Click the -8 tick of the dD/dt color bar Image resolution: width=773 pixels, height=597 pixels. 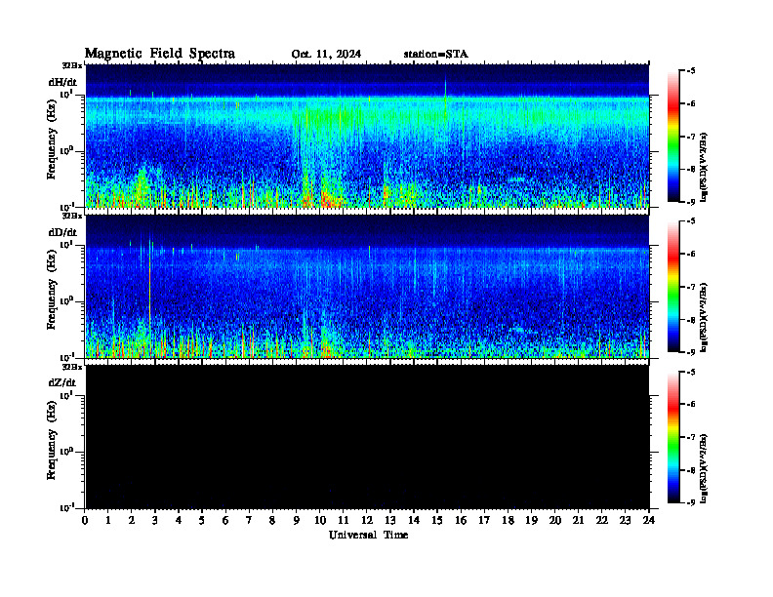(x=691, y=320)
